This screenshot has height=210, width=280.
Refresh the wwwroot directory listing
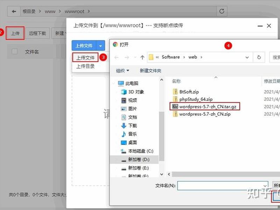[222, 12]
